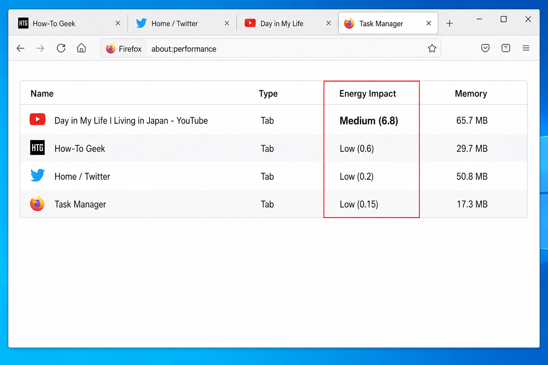This screenshot has height=365, width=548.
Task: Select the Home / Twitter row name
Action: pyautogui.click(x=82, y=176)
